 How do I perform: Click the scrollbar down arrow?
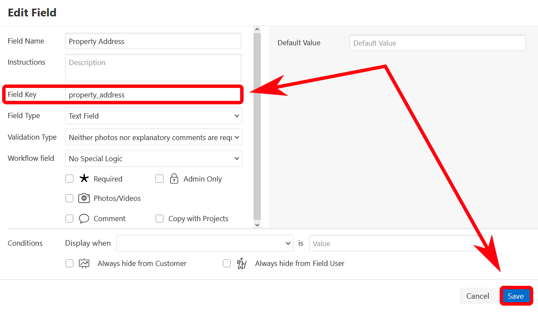(257, 225)
